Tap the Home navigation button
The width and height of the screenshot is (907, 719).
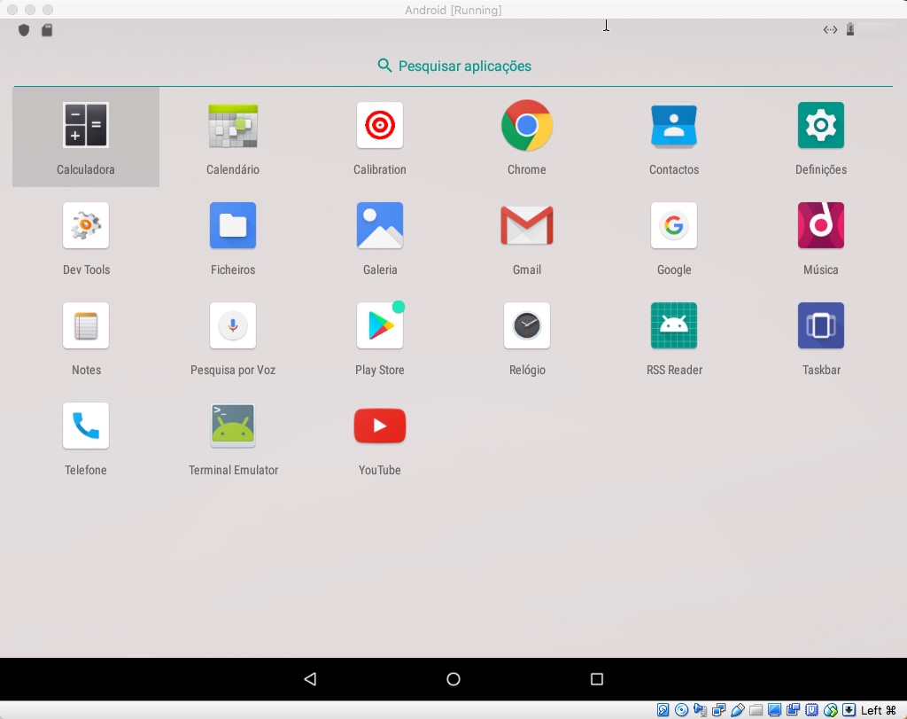pyautogui.click(x=453, y=678)
